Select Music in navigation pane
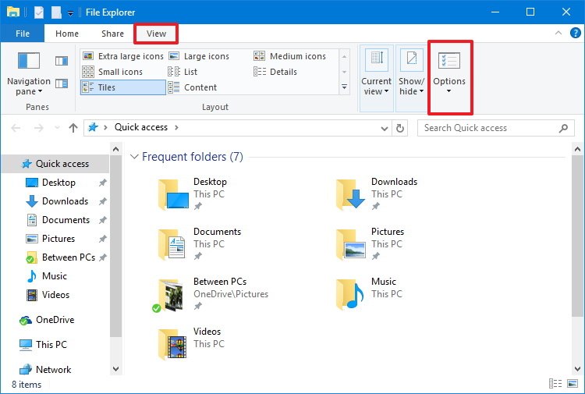585x394 pixels. click(54, 276)
